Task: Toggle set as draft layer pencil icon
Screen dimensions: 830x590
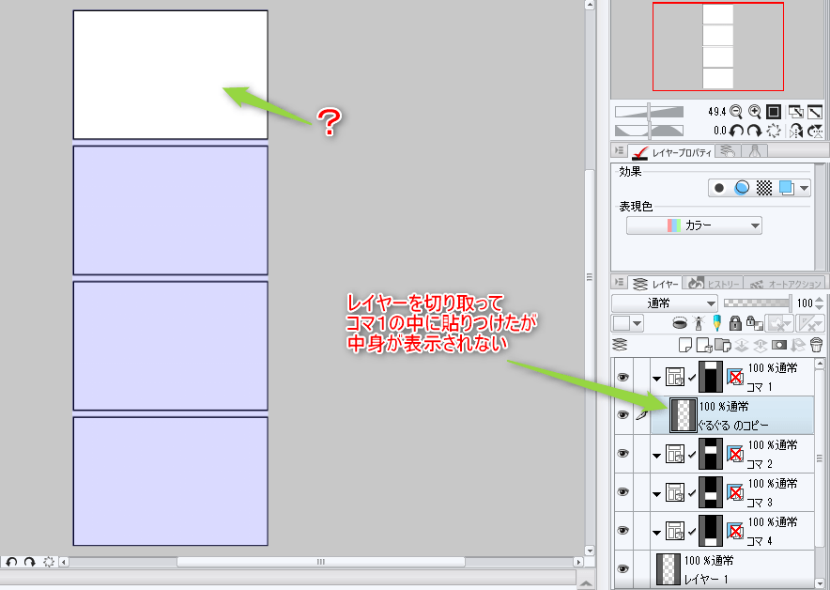Action: 716,322
